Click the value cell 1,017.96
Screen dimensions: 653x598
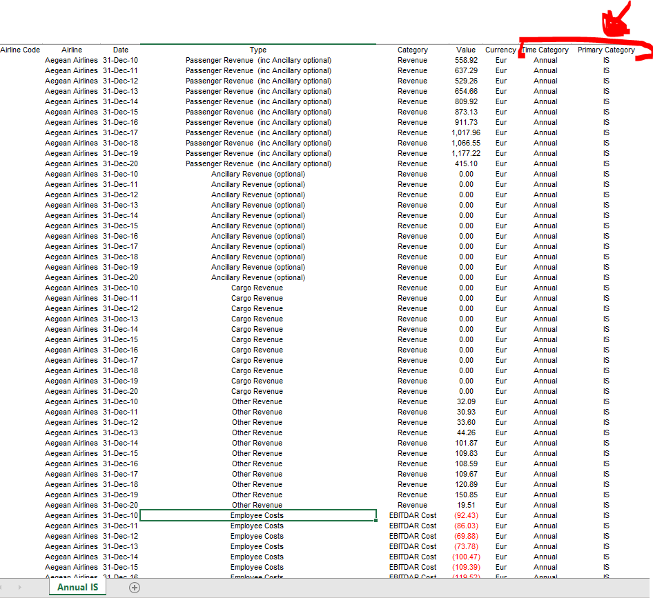coord(466,132)
